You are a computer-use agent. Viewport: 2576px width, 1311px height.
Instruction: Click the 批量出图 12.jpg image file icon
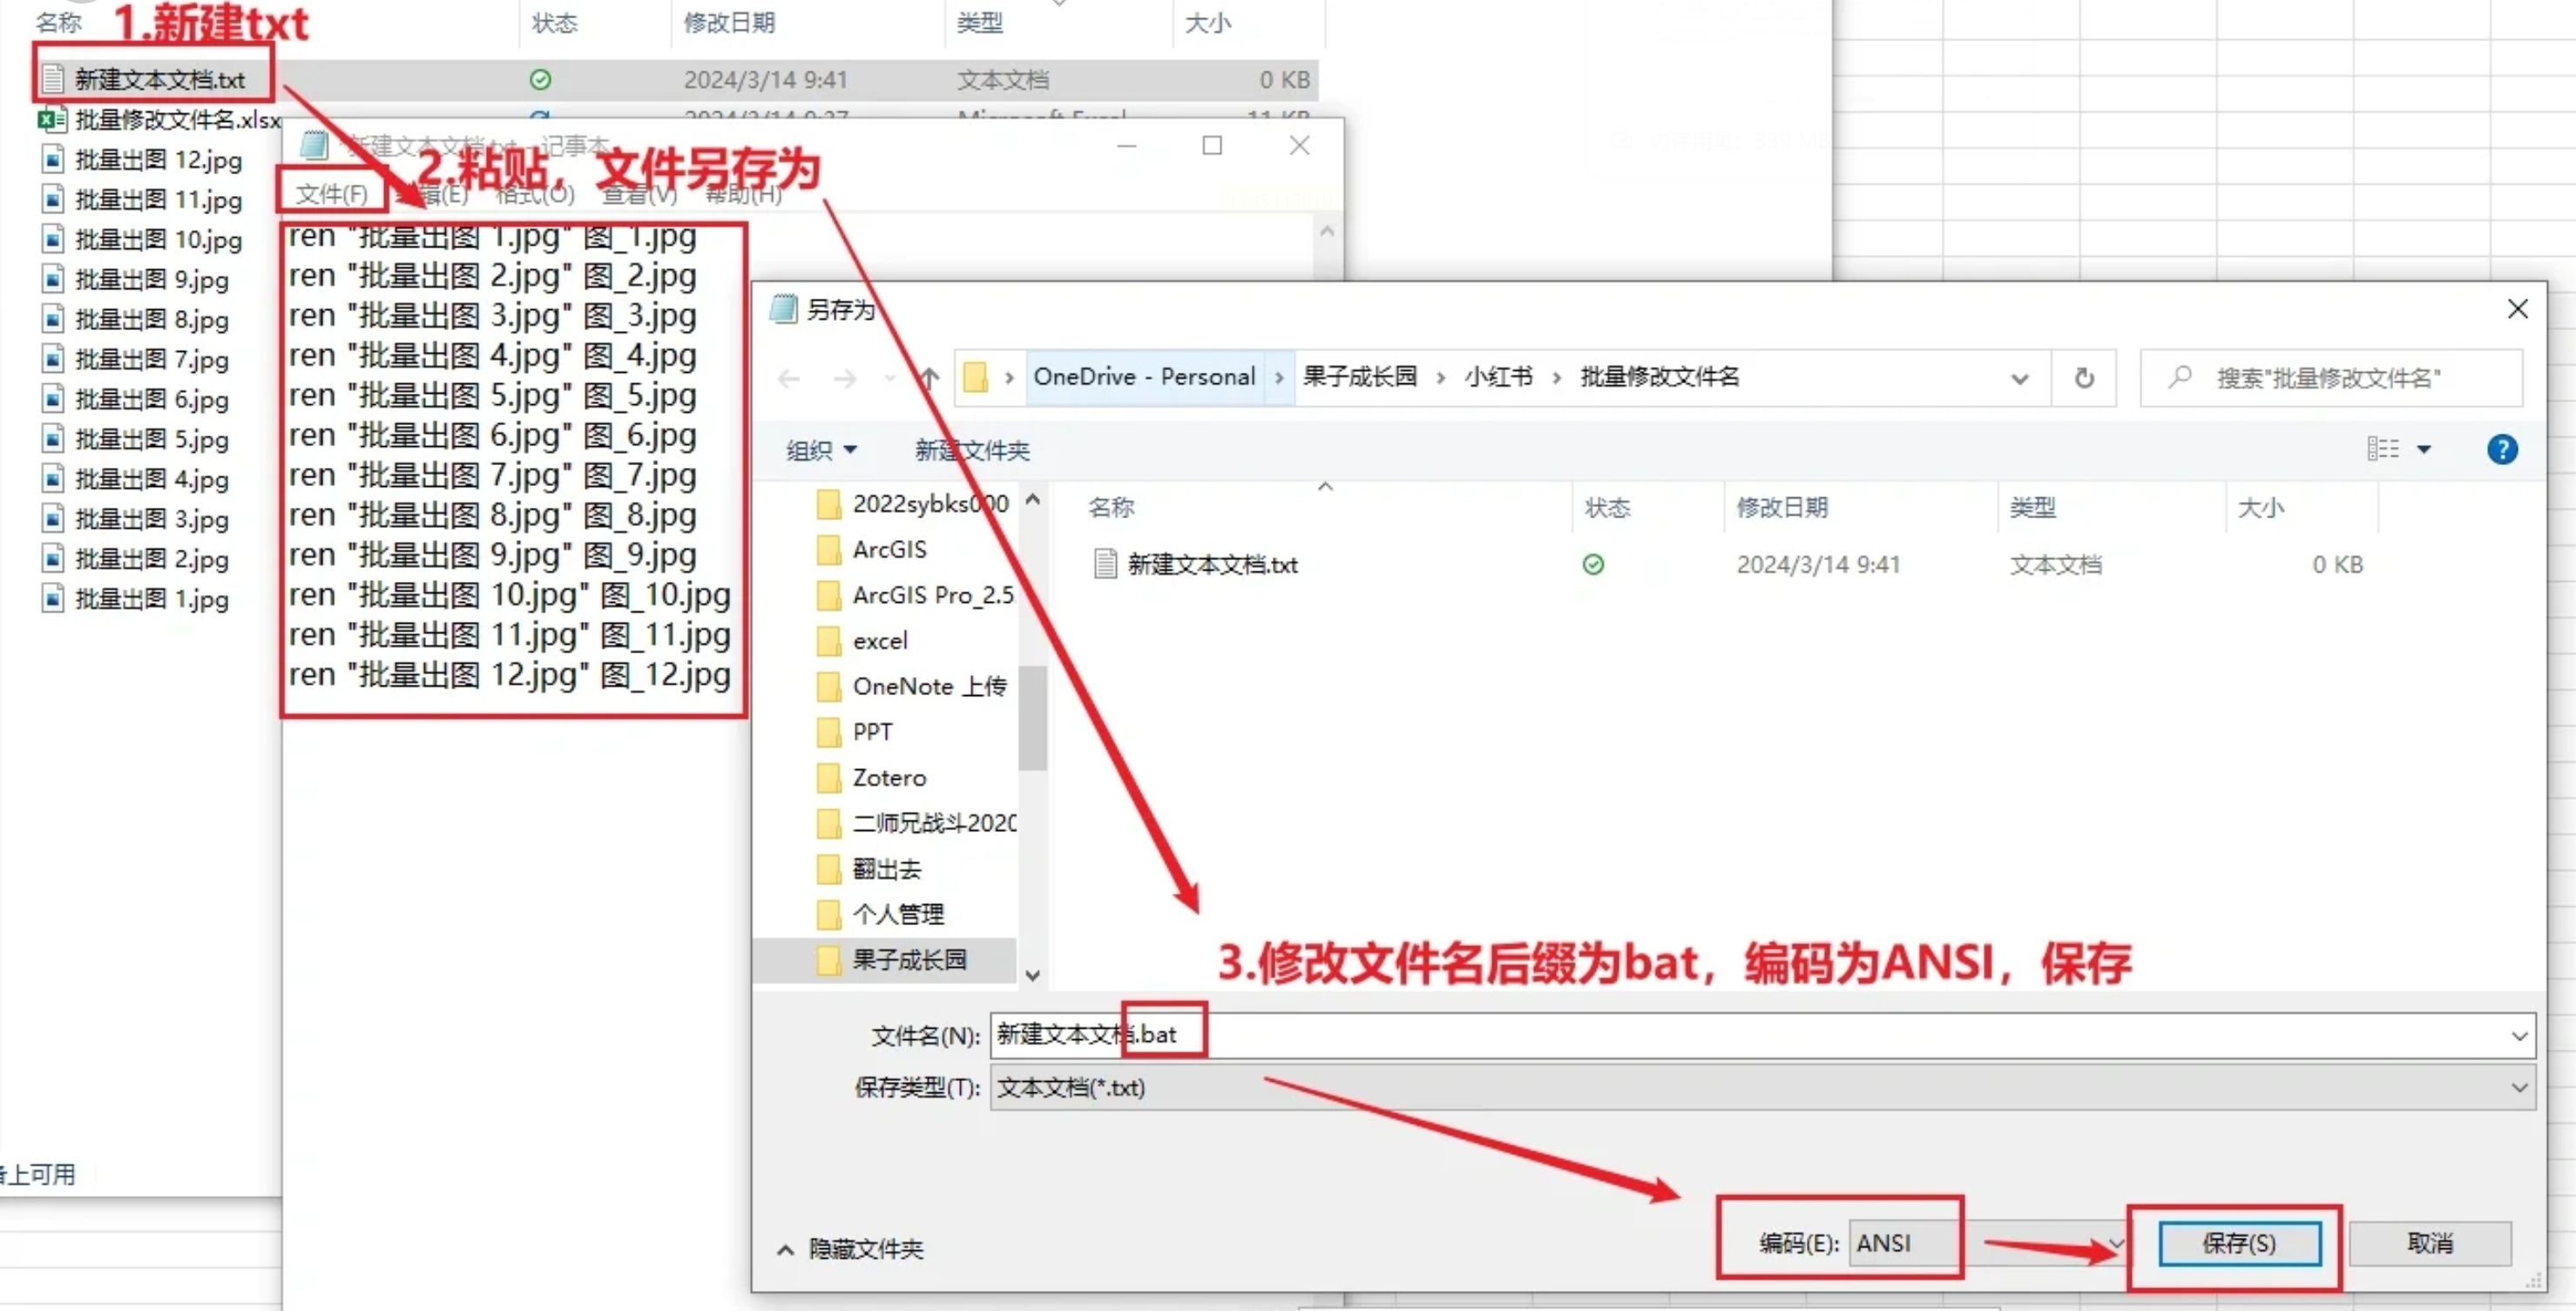click(53, 160)
